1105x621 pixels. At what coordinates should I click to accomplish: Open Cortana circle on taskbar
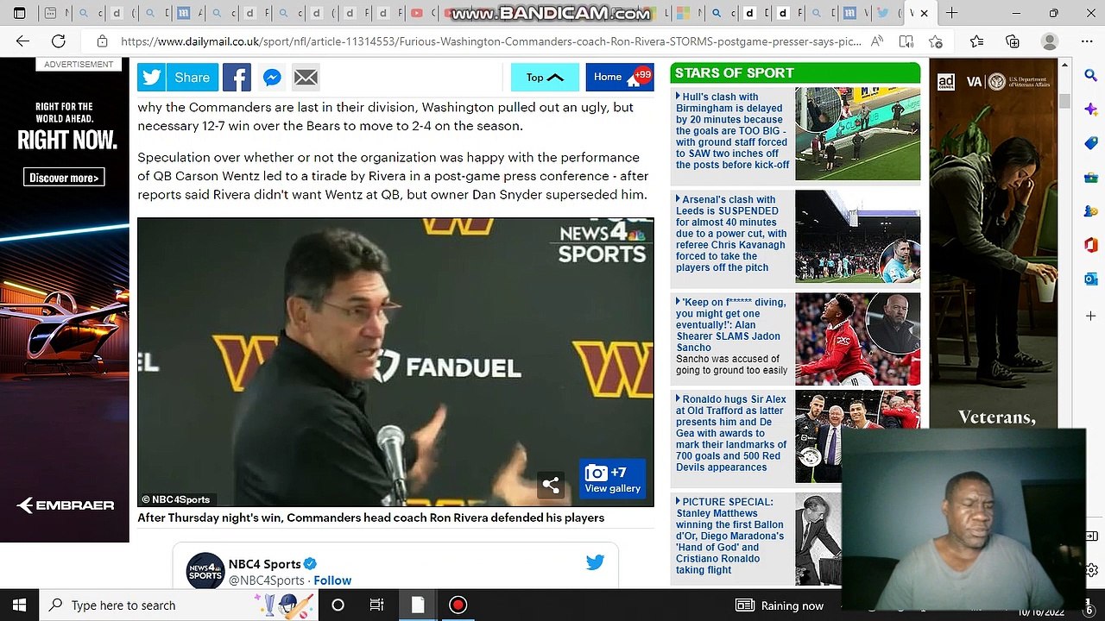338,605
